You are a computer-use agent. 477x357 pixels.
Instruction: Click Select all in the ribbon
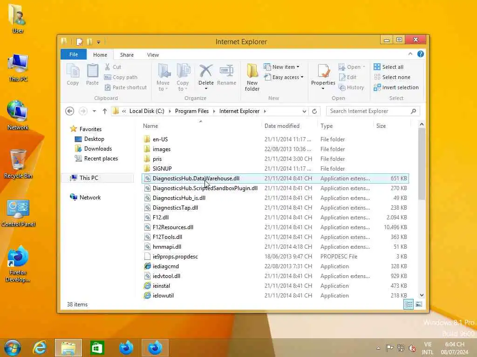click(x=388, y=67)
